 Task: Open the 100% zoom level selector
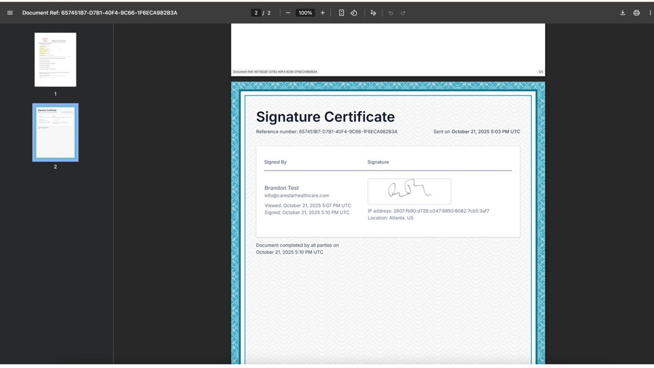coord(305,13)
